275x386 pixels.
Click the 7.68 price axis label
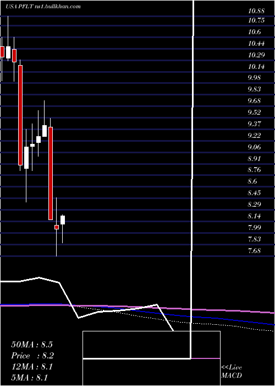(254, 251)
